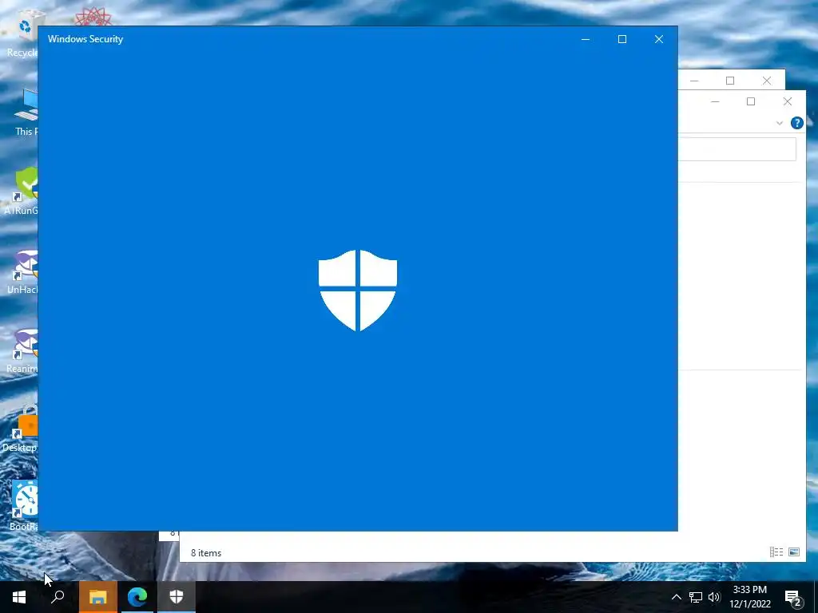Minimize the Windows Security window
This screenshot has height=613, width=818.
[586, 39]
